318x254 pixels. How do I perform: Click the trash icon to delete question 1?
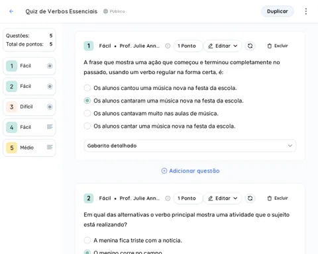point(270,46)
